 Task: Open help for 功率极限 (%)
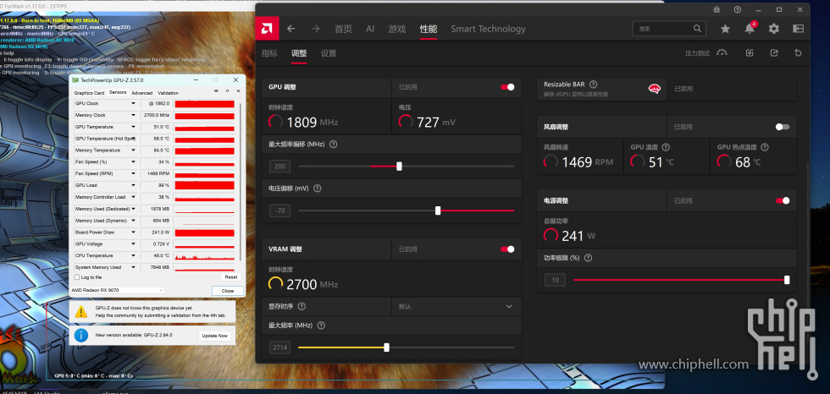click(x=588, y=258)
